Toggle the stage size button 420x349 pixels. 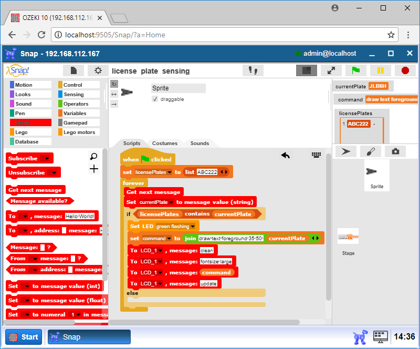pyautogui.click(x=307, y=70)
